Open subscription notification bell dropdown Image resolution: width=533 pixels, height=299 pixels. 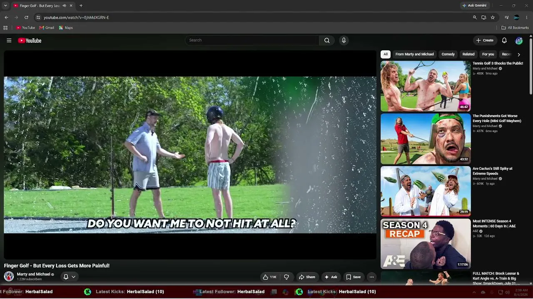(70, 277)
